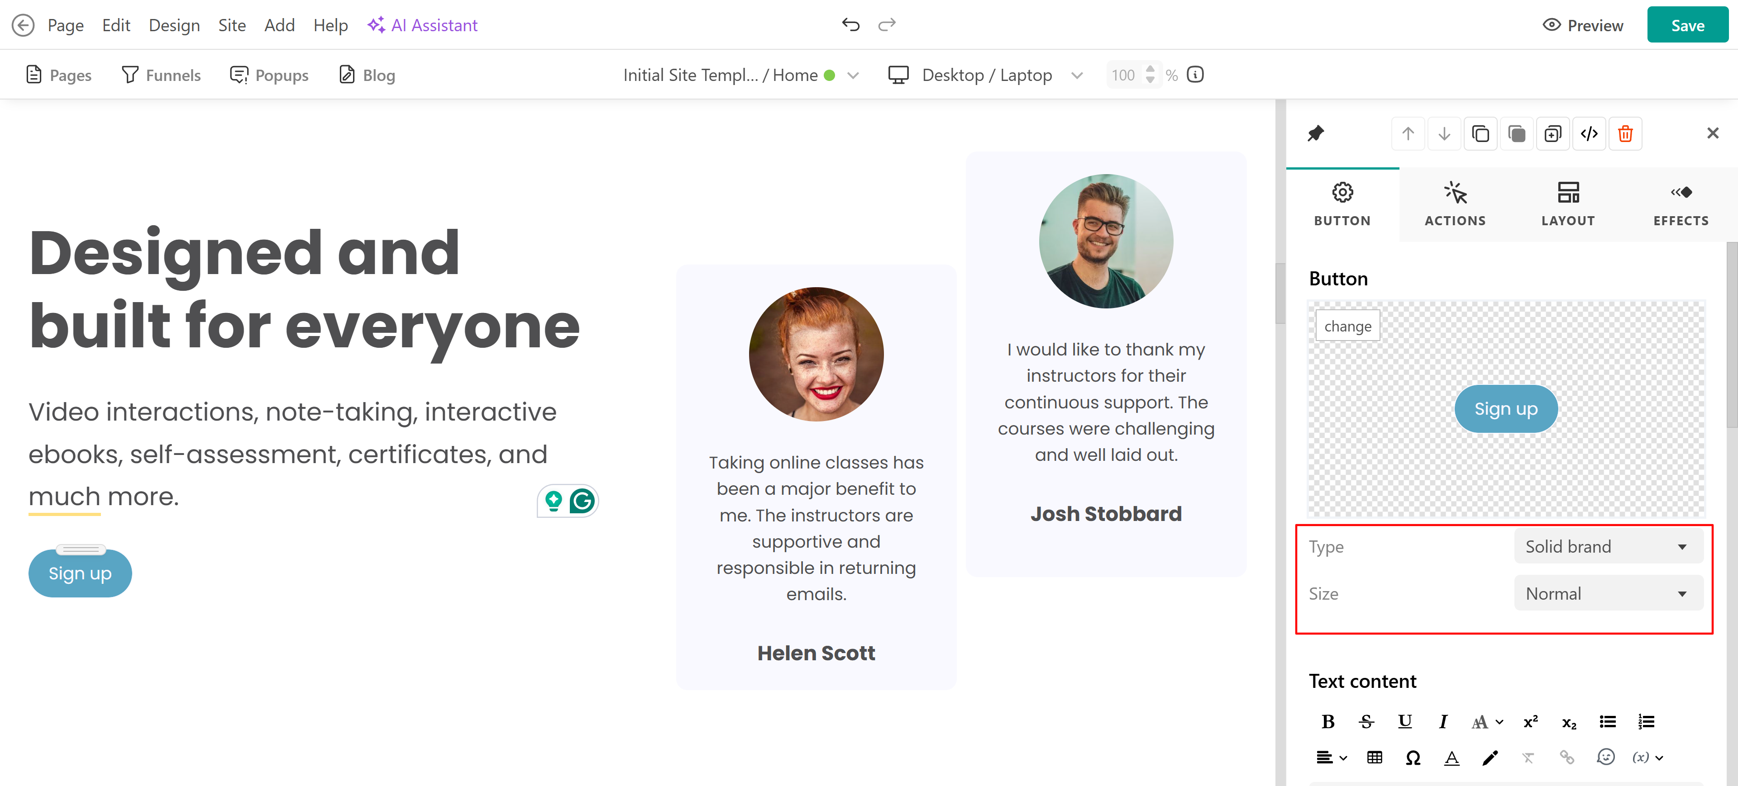Viewport: 1738px width, 786px height.
Task: Click the undo arrow icon
Action: coord(850,25)
